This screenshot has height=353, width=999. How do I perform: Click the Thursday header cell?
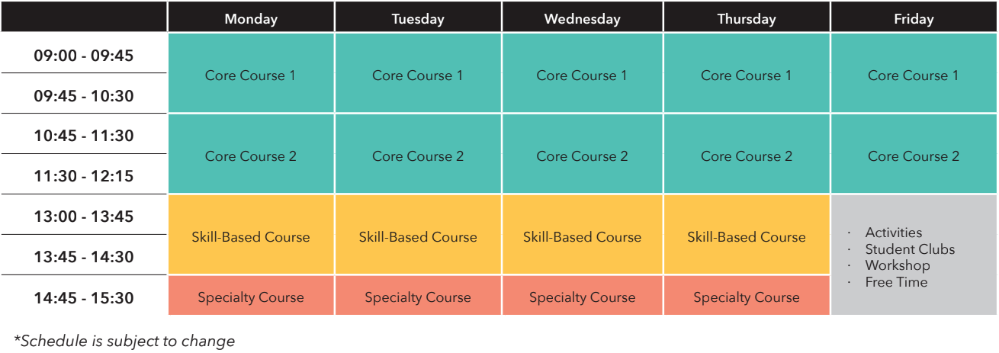tap(747, 19)
